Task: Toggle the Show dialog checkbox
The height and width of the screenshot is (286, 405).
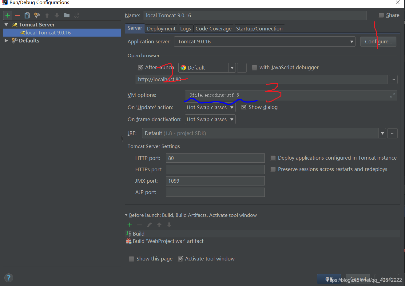Action: 244,107
